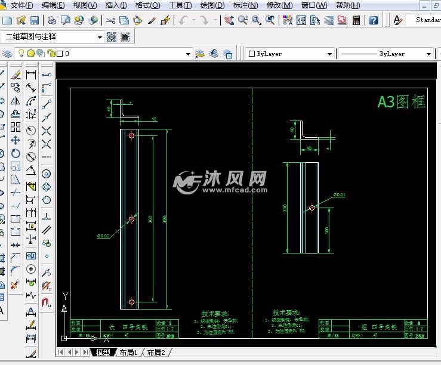Select the Snap to Endpoint tool
The height and width of the screenshot is (365, 441).
click(47, 104)
